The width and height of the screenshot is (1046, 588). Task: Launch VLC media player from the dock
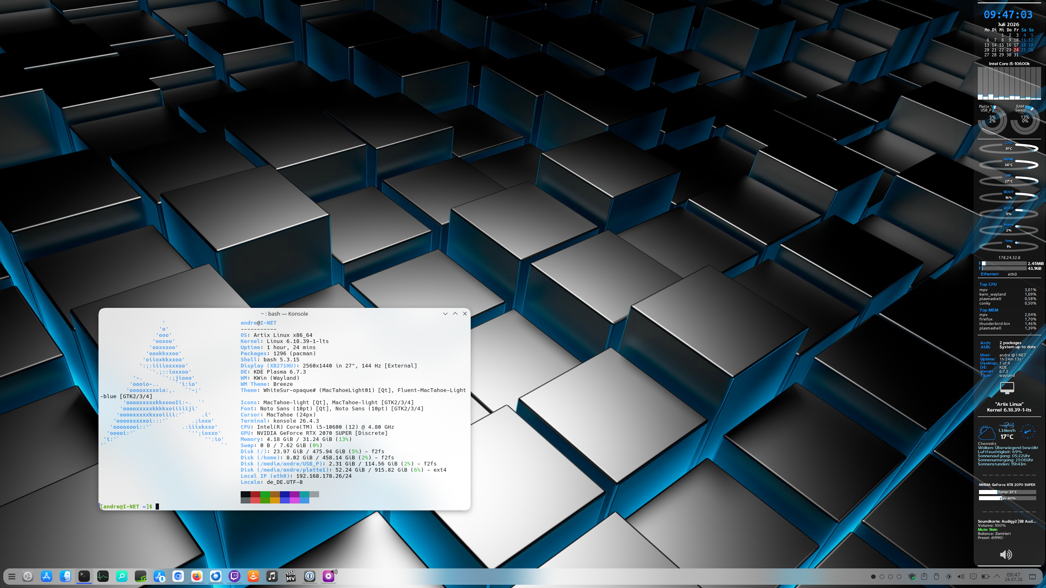click(253, 576)
